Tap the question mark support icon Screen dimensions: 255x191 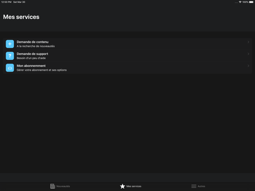(x=10, y=56)
